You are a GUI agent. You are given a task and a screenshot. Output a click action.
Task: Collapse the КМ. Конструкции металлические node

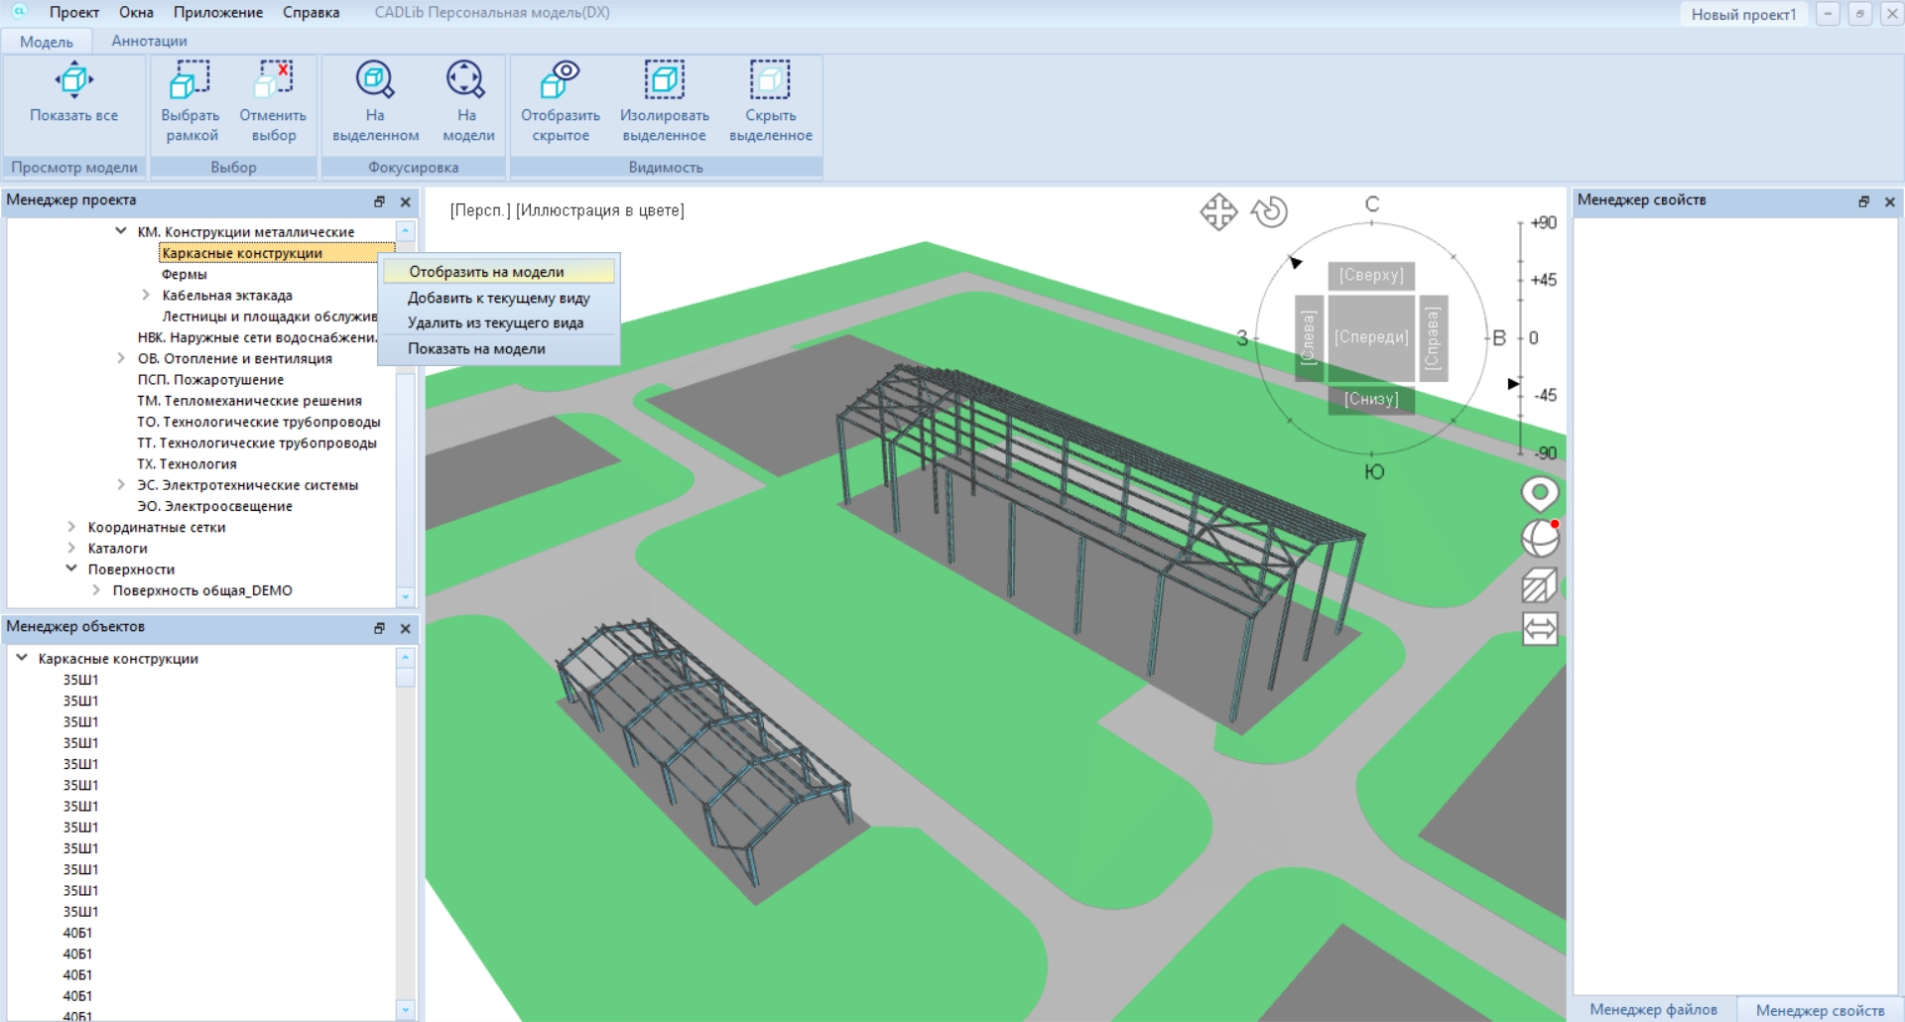click(x=121, y=231)
